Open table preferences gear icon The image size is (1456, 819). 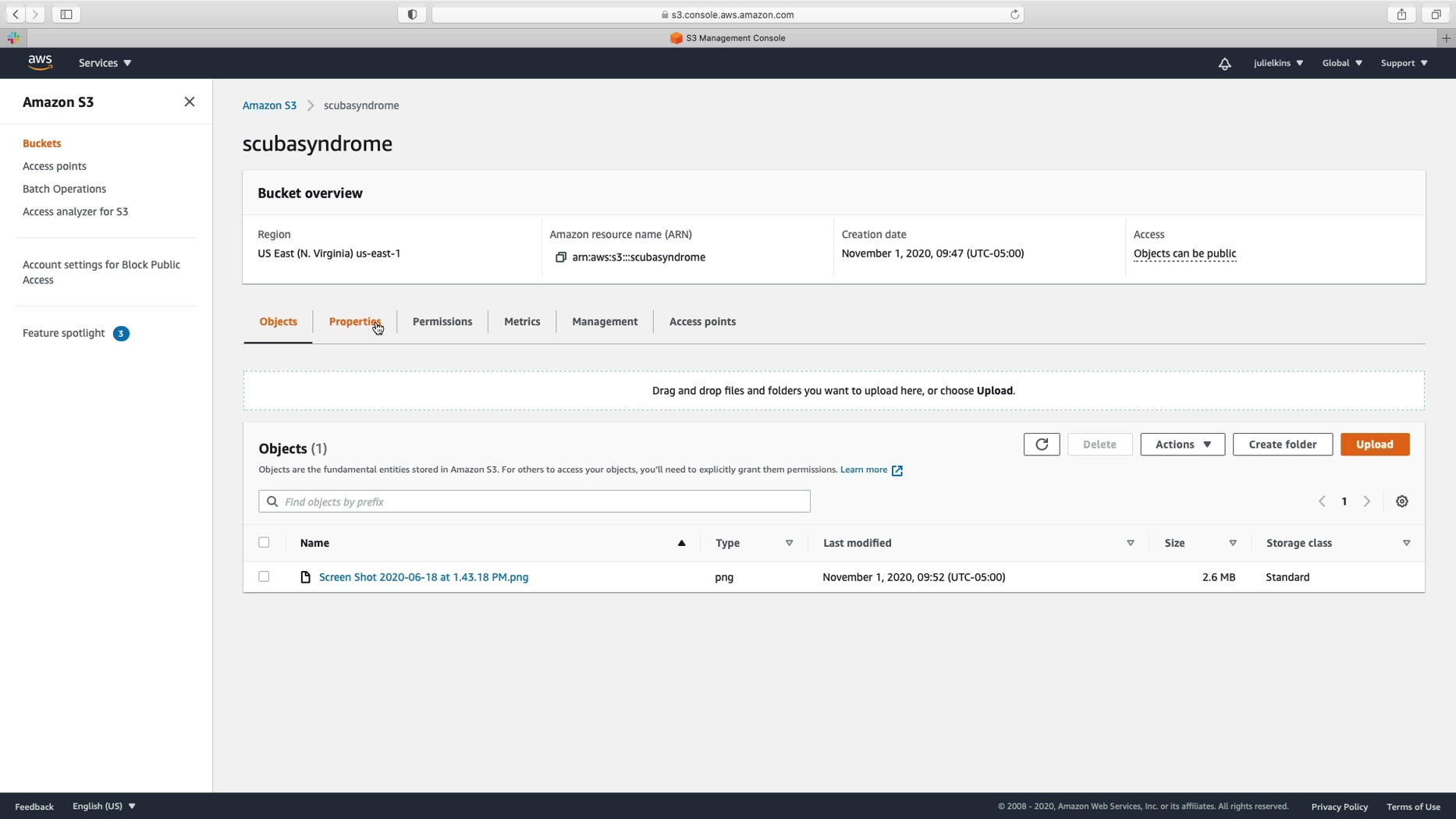[1402, 502]
